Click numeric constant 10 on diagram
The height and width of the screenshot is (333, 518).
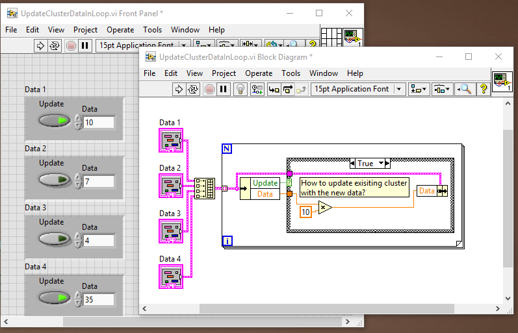click(305, 212)
